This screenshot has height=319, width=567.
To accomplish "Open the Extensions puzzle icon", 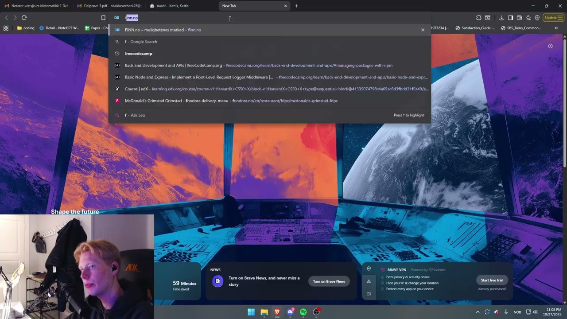I will pos(479,18).
